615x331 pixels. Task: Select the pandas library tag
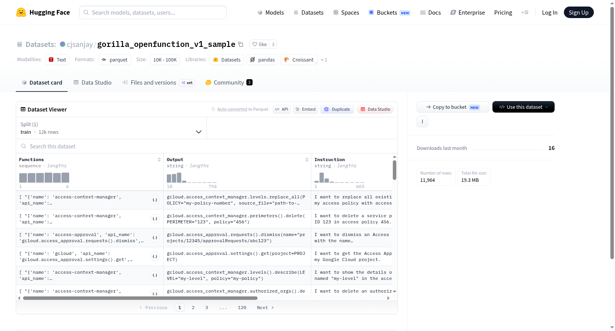(x=262, y=60)
